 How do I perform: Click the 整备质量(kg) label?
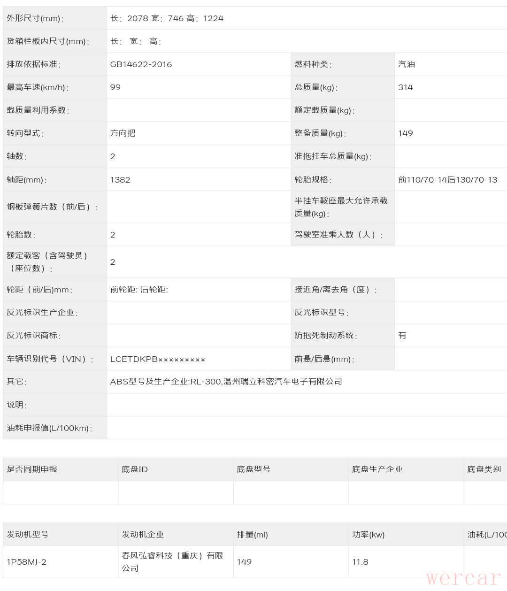(320, 133)
